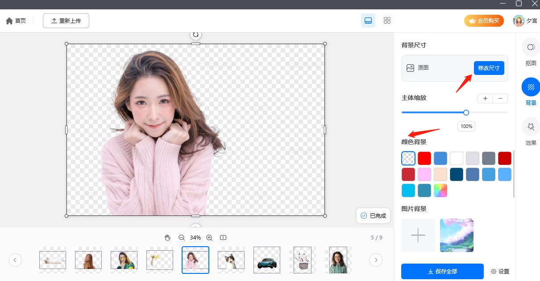Click the top-left corner resize handle
This screenshot has height=281, width=540.
pyautogui.click(x=66, y=44)
